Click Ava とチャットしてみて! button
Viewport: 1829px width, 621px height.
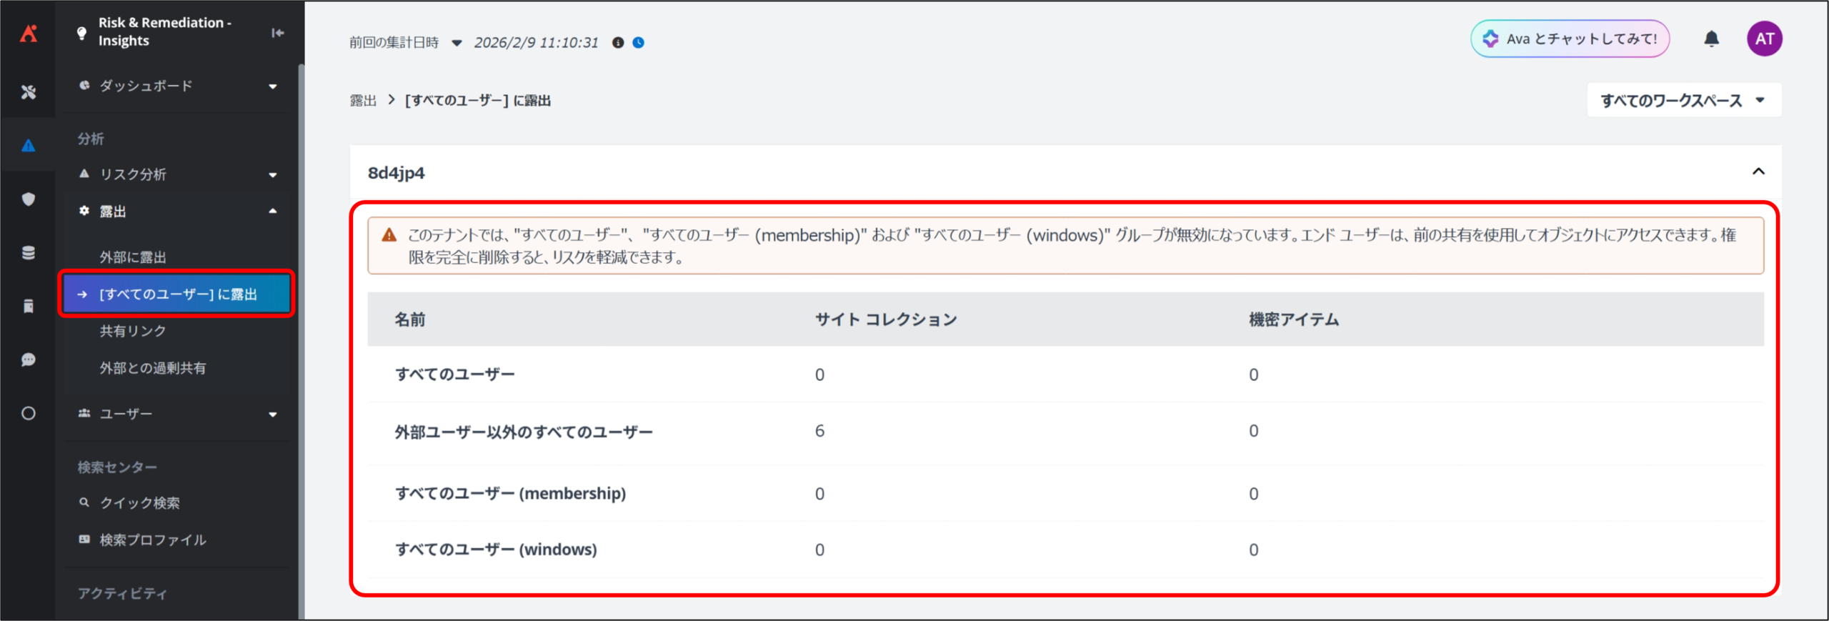[1570, 39]
